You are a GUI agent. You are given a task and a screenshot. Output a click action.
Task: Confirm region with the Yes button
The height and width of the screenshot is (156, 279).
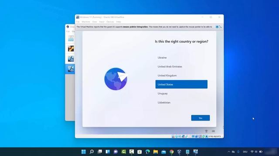point(201,118)
